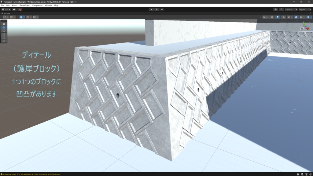This screenshot has height=176, width=313.
Task: Expand handle rotation dropdown arrow
Action: [x=14, y=17]
